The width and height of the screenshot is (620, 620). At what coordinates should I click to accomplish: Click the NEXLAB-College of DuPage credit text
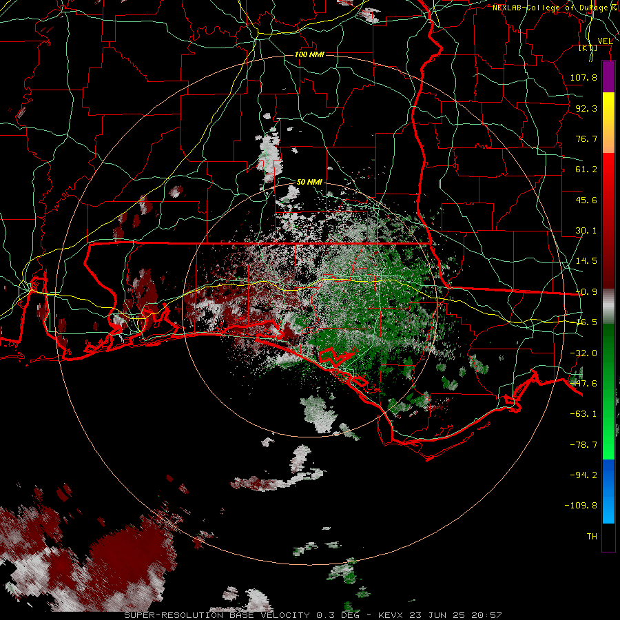click(555, 8)
